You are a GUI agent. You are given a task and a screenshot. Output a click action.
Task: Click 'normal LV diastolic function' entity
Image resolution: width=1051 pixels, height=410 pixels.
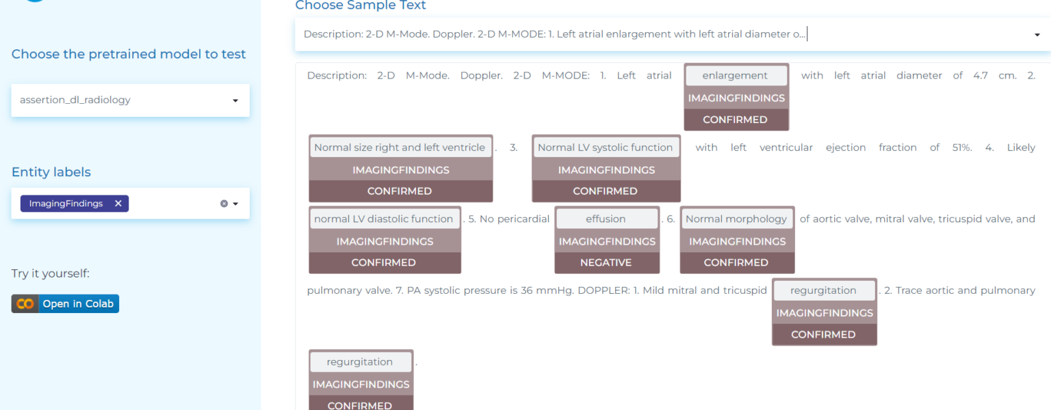click(x=383, y=219)
